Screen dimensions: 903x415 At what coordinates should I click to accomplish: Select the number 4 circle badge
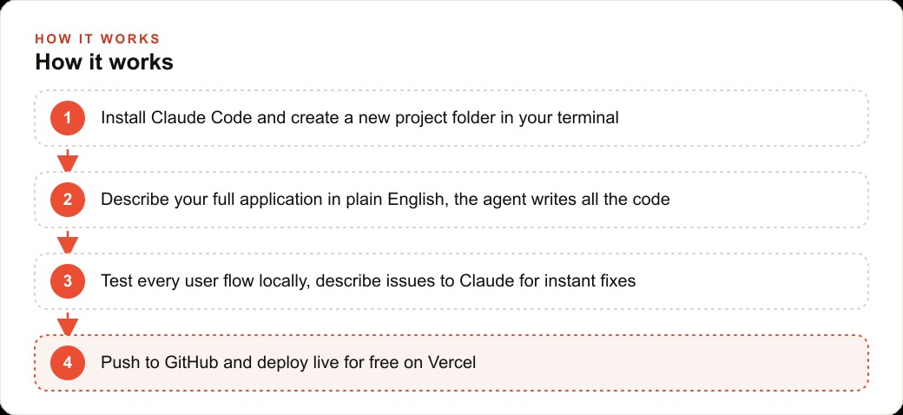pos(68,363)
